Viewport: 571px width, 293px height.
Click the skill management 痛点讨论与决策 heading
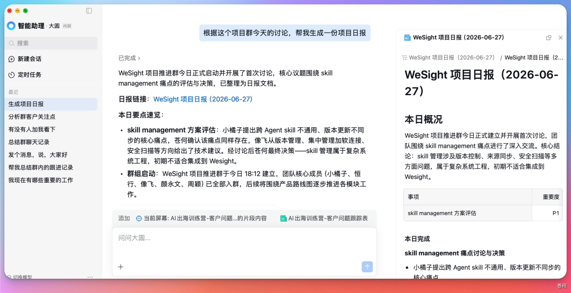coord(455,253)
